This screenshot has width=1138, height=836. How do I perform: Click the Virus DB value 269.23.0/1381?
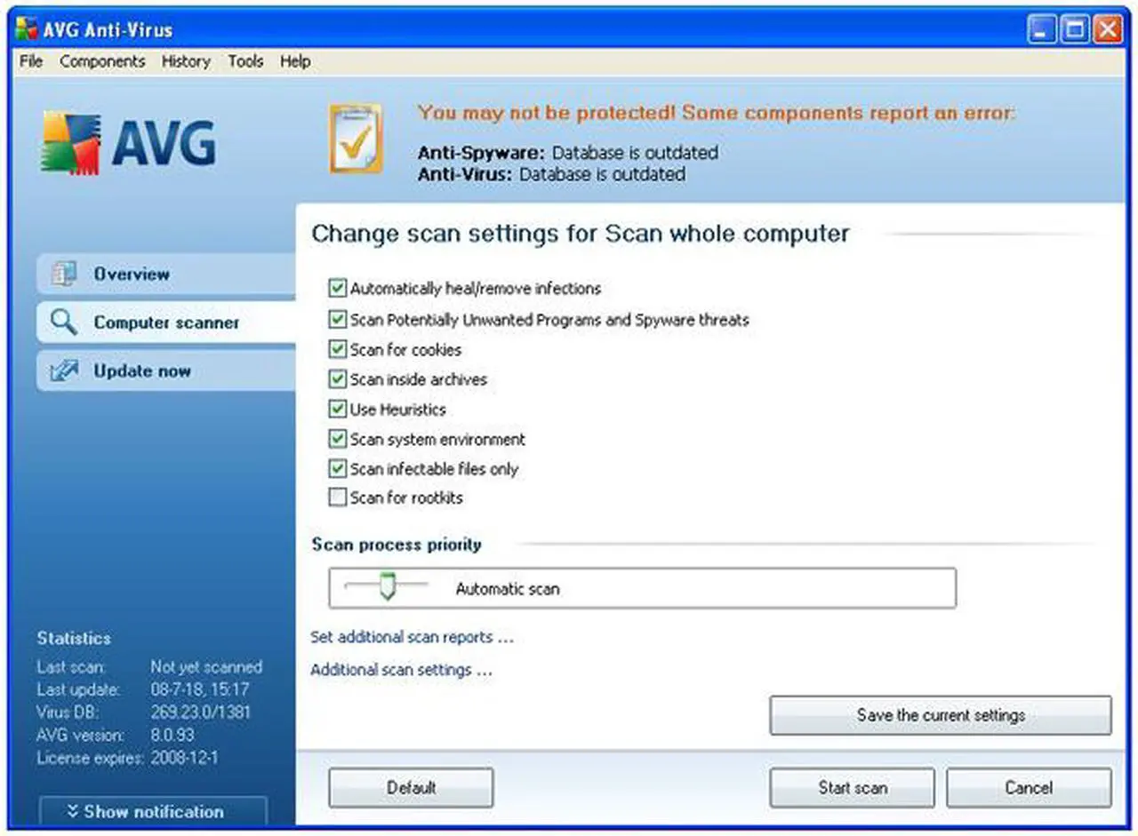pos(201,713)
